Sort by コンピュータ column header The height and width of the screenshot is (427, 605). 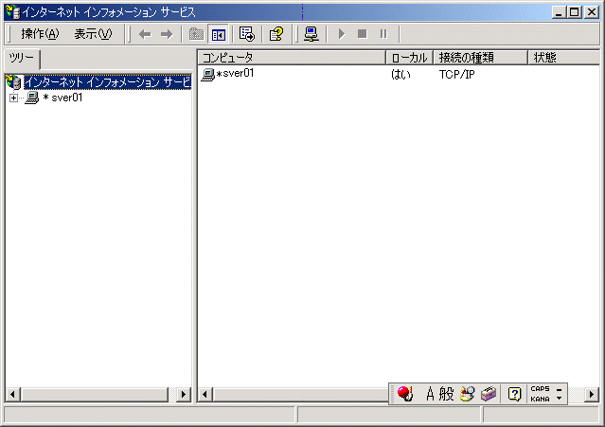click(292, 58)
